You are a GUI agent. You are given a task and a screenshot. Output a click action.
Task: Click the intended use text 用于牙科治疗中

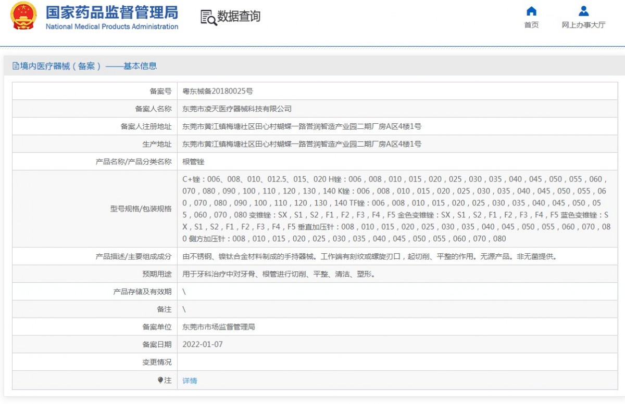279,274
